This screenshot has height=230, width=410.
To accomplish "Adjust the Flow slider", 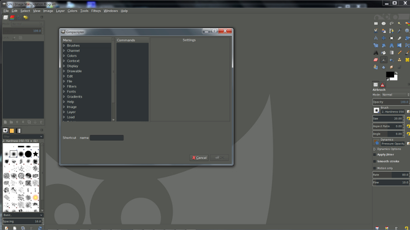I will (391, 182).
